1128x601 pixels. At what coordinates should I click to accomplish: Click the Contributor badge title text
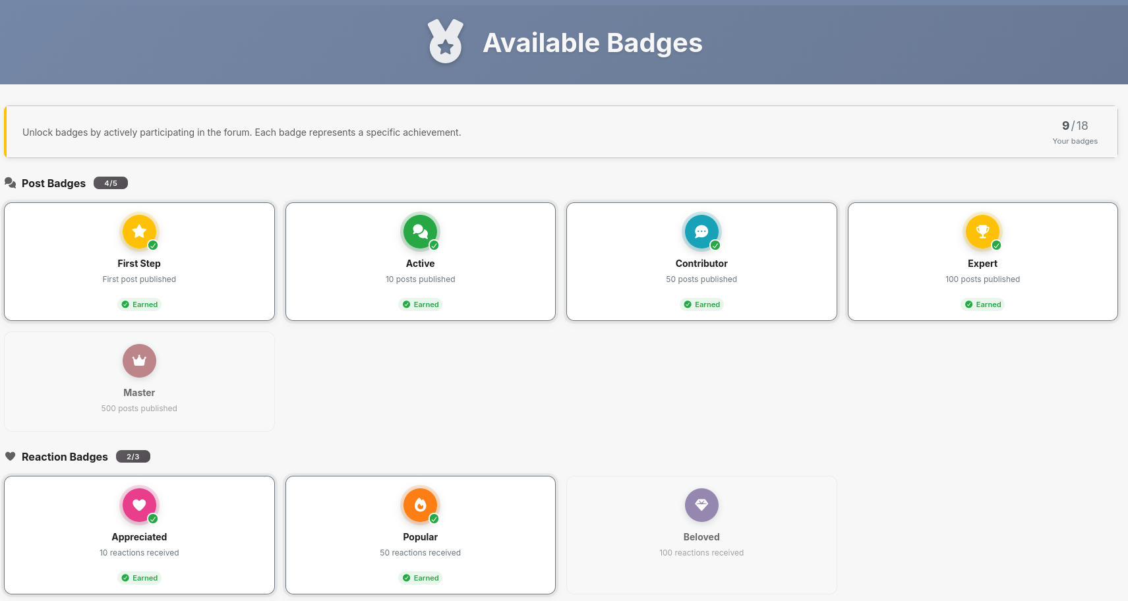pyautogui.click(x=701, y=264)
